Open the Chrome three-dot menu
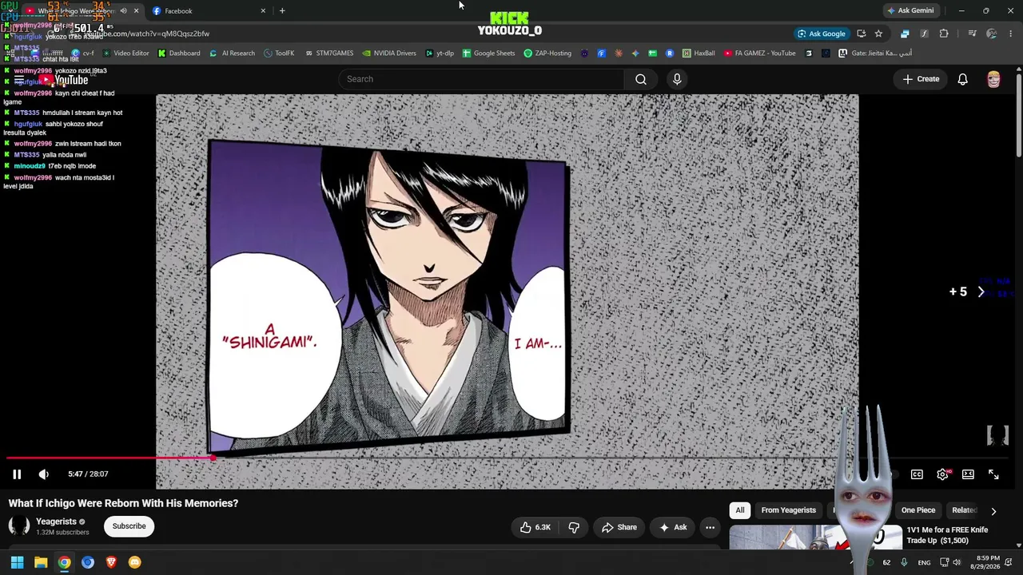Viewport: 1023px width, 575px height. click(1011, 34)
